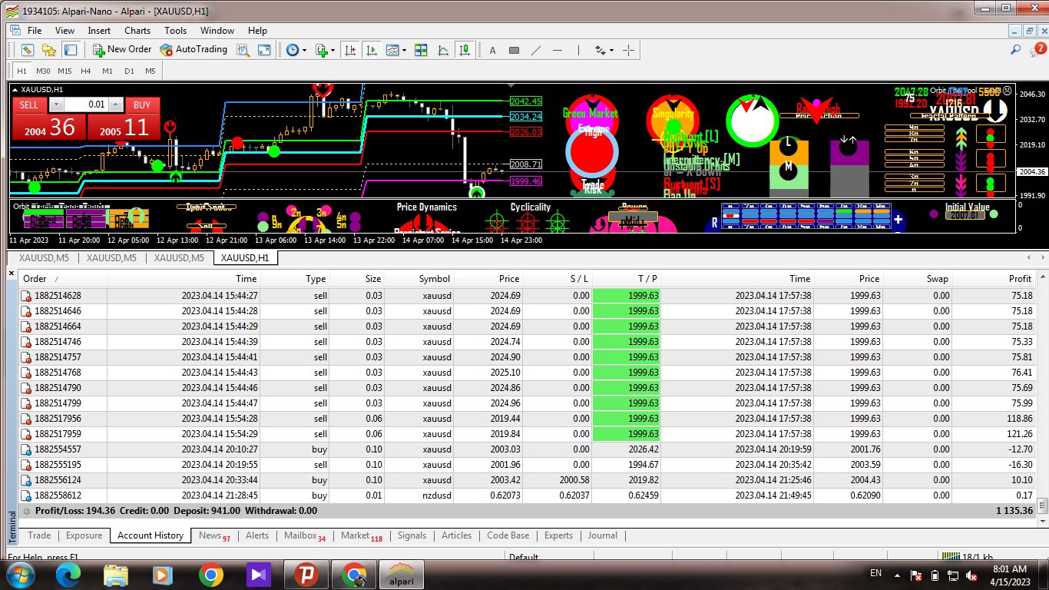Open the File menu
This screenshot has height=590, width=1049.
click(35, 31)
